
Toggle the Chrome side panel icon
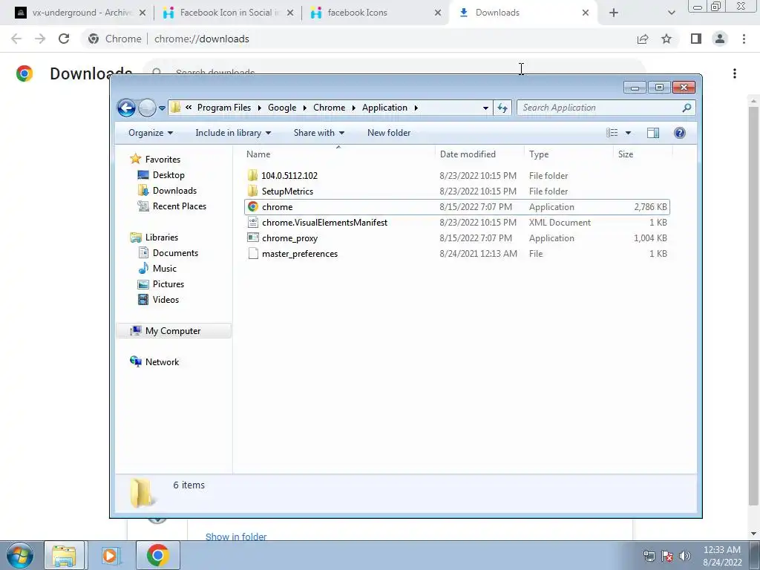(696, 39)
